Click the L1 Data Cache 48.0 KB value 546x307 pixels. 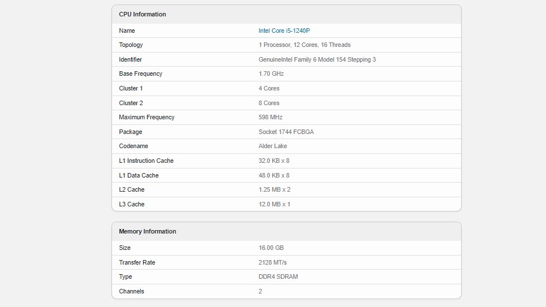tap(274, 175)
